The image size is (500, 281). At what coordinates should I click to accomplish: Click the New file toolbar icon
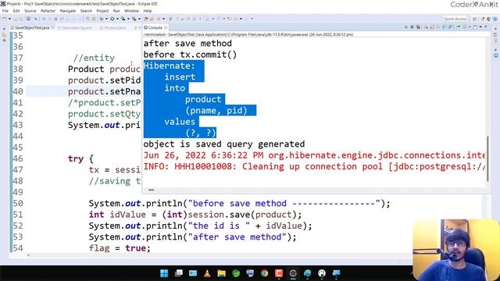(x=4, y=19)
